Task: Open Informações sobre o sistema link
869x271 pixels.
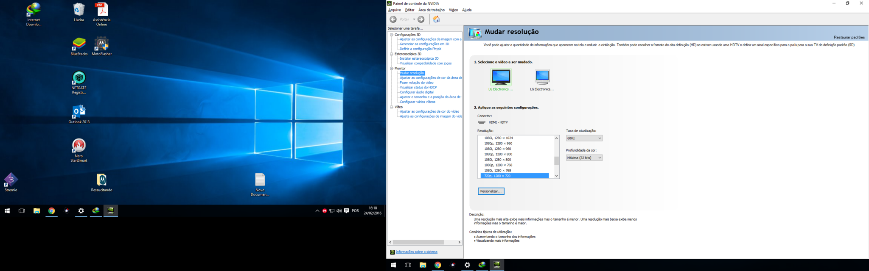Action: [416, 252]
